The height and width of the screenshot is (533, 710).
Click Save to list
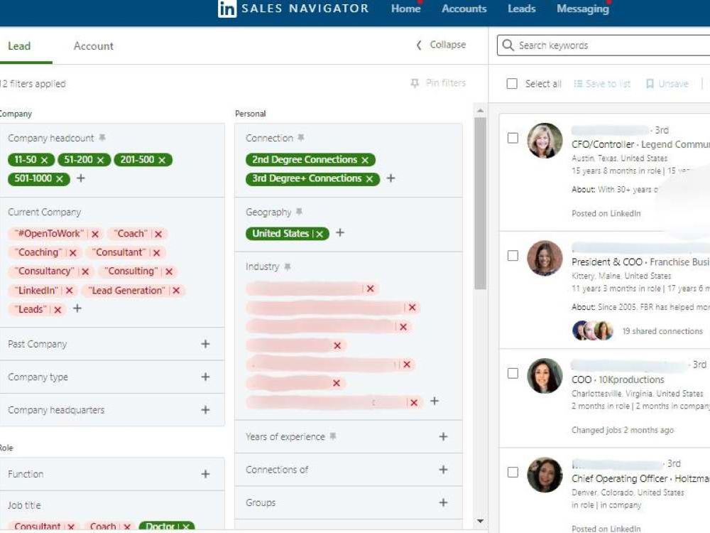pyautogui.click(x=602, y=84)
